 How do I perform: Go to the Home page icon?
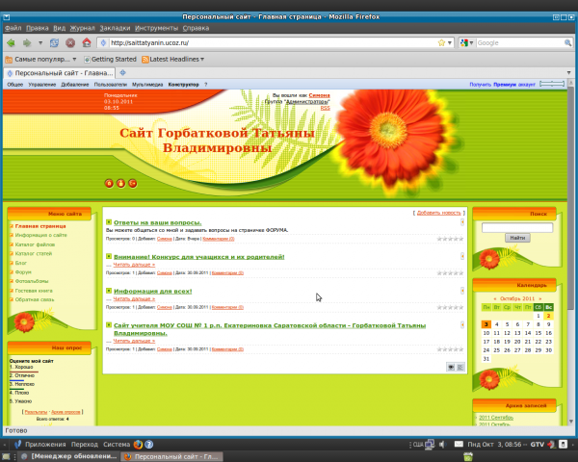[87, 42]
